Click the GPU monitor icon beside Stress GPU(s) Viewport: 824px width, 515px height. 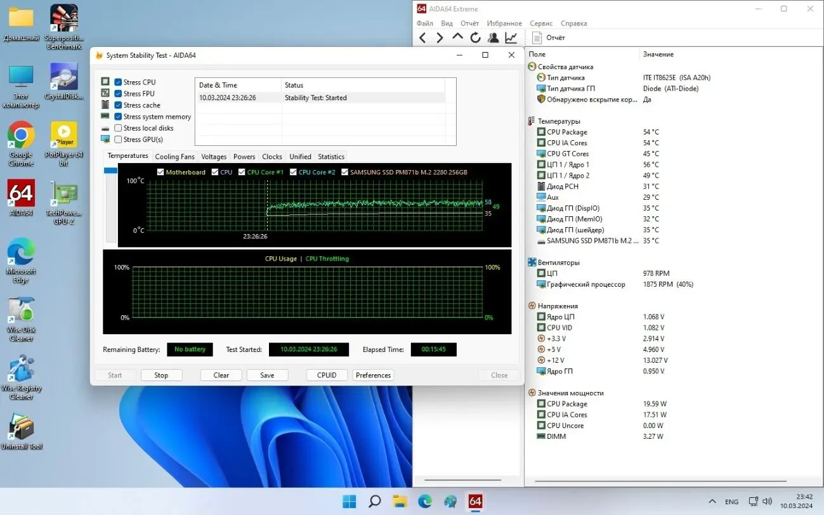point(105,139)
